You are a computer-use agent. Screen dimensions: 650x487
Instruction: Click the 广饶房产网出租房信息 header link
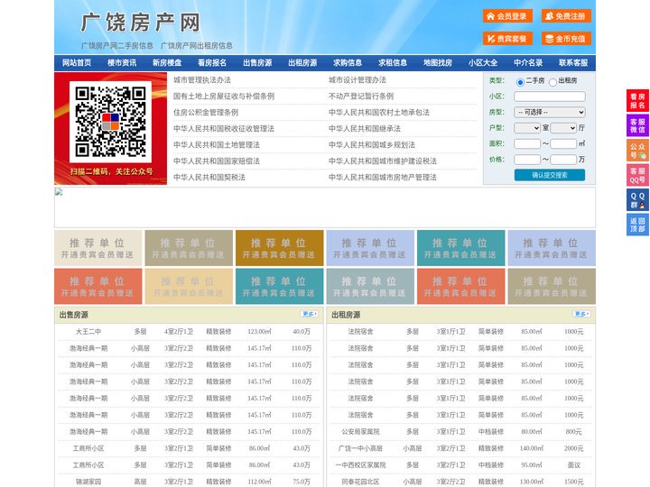(x=197, y=46)
